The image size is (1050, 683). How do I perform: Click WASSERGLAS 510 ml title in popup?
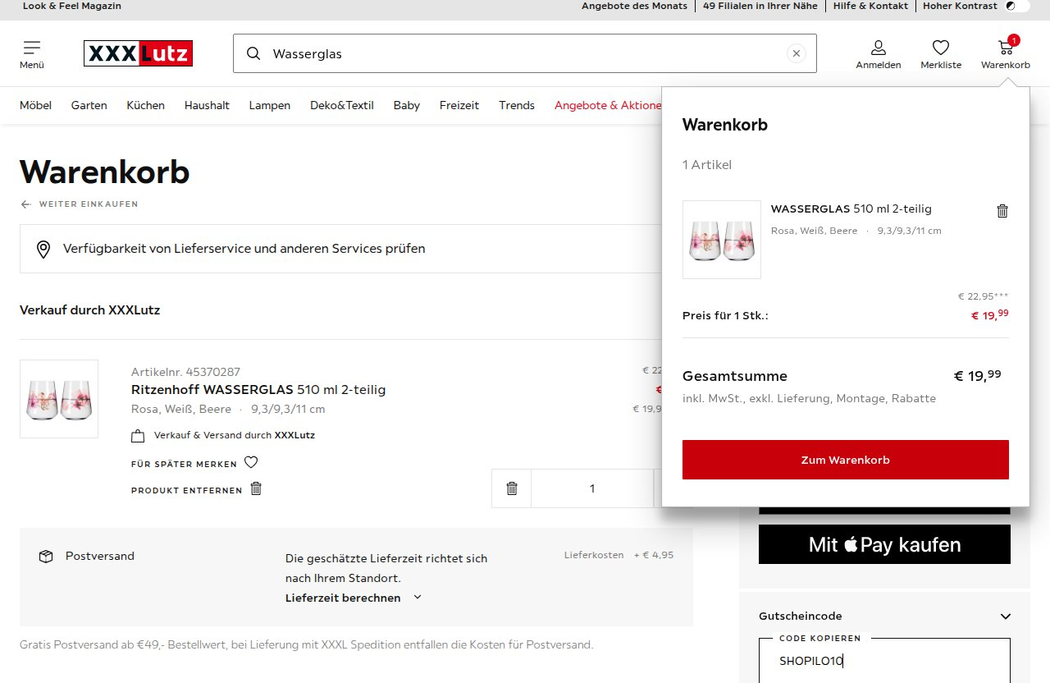tap(851, 209)
